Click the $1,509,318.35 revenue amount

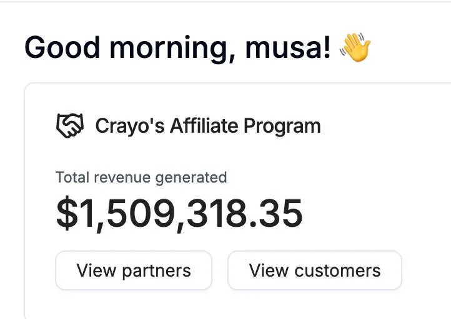point(179,213)
